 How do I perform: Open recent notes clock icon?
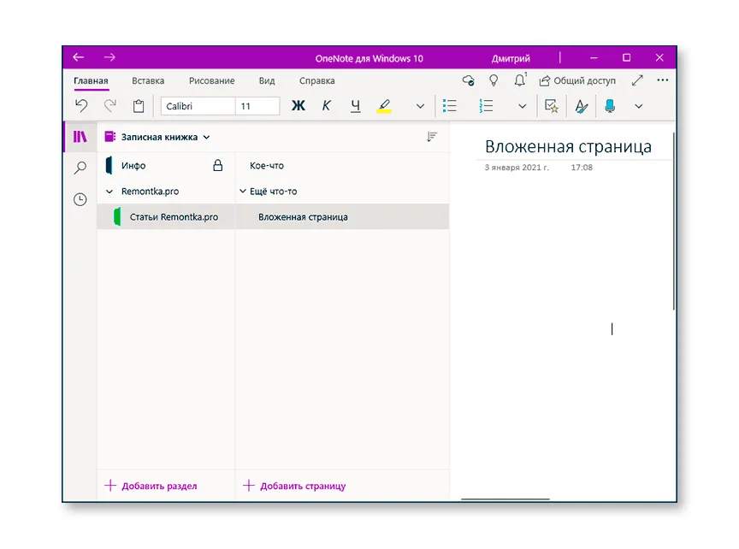80,199
